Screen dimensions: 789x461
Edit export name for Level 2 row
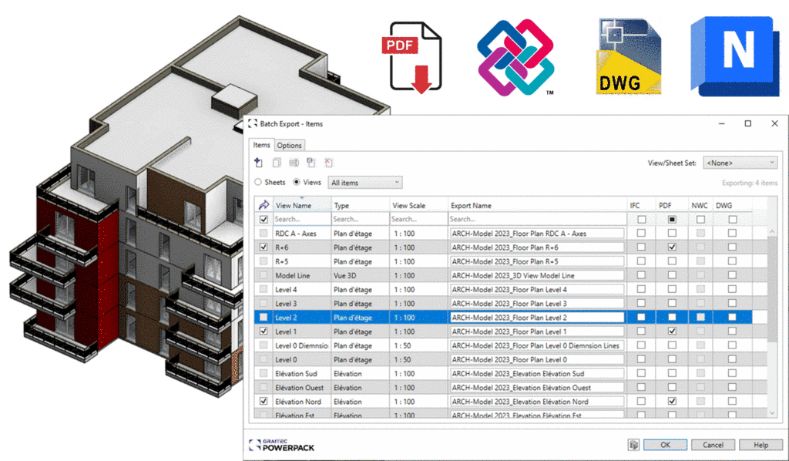click(x=537, y=318)
